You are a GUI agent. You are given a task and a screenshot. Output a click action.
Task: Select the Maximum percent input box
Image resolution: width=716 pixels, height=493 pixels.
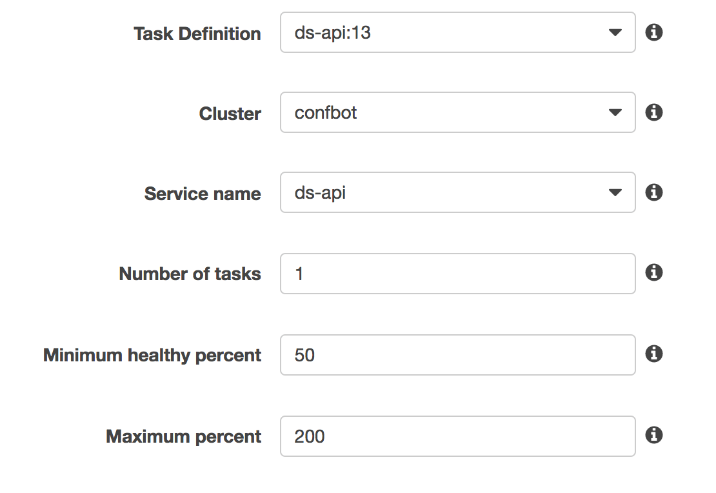(457, 436)
